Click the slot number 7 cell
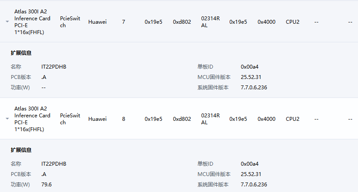The width and height of the screenshot is (358, 192). coord(124,22)
